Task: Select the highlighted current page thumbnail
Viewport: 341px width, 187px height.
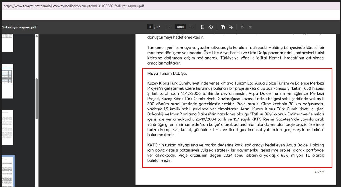Action: pyautogui.click(x=8, y=171)
